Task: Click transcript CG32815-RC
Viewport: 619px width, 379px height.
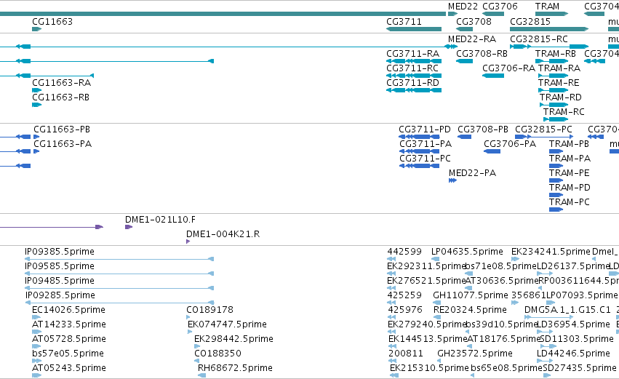Action: pos(539,39)
